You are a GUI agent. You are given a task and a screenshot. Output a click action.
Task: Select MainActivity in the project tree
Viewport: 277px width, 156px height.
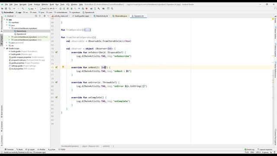point(21,31)
